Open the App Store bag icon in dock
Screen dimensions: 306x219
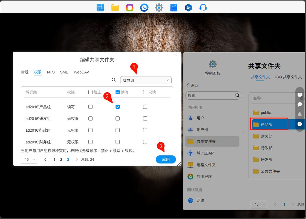[x=174, y=8]
